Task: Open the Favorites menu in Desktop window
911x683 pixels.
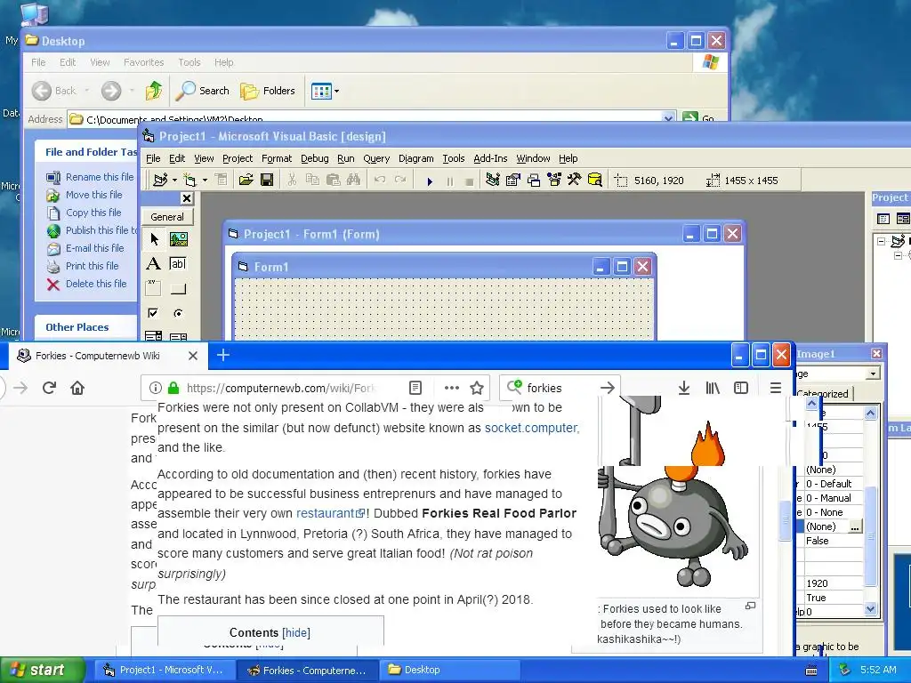Action: (143, 62)
